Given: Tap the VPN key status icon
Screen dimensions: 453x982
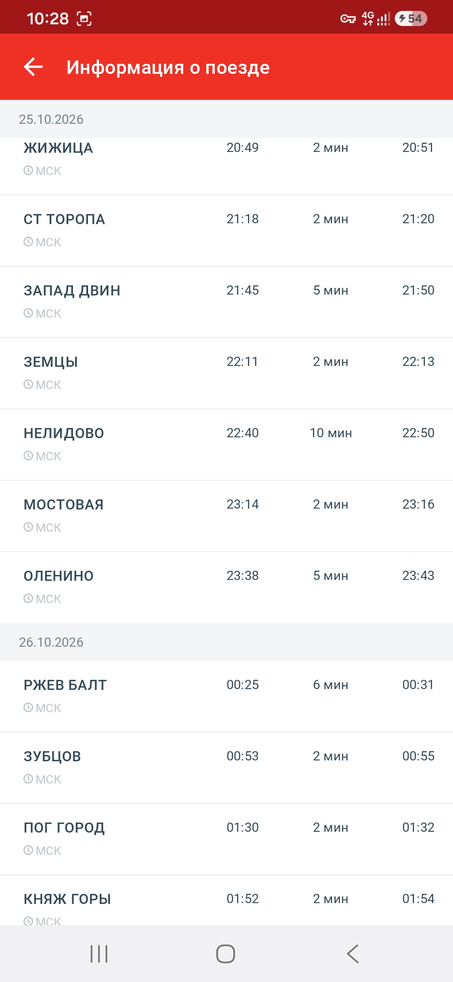Looking at the screenshot, I should coord(348,18).
